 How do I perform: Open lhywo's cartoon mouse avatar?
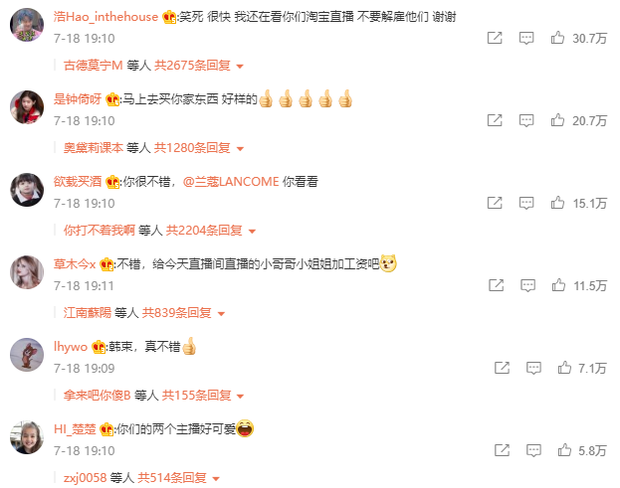(x=27, y=355)
